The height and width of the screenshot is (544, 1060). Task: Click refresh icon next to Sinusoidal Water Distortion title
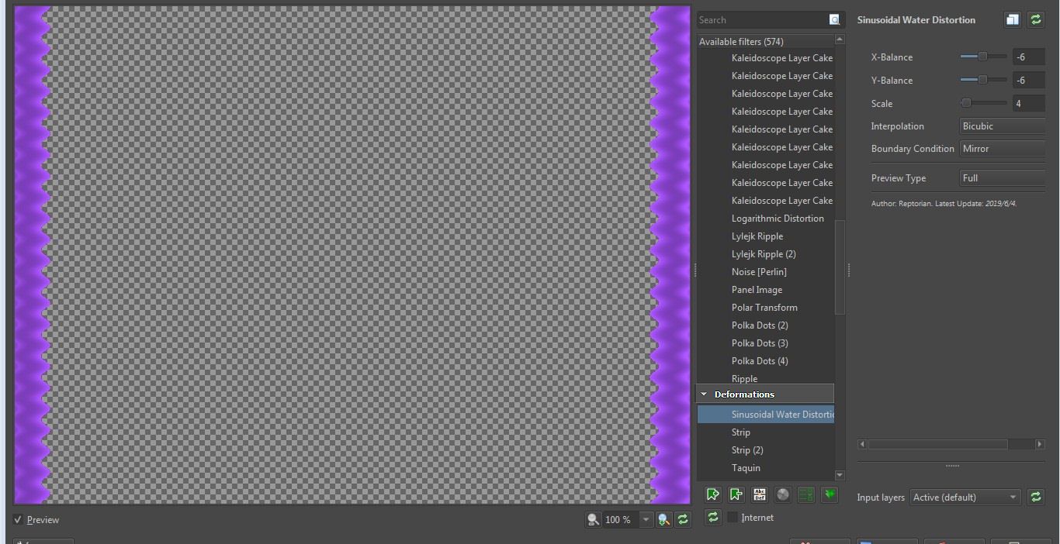tap(1036, 20)
